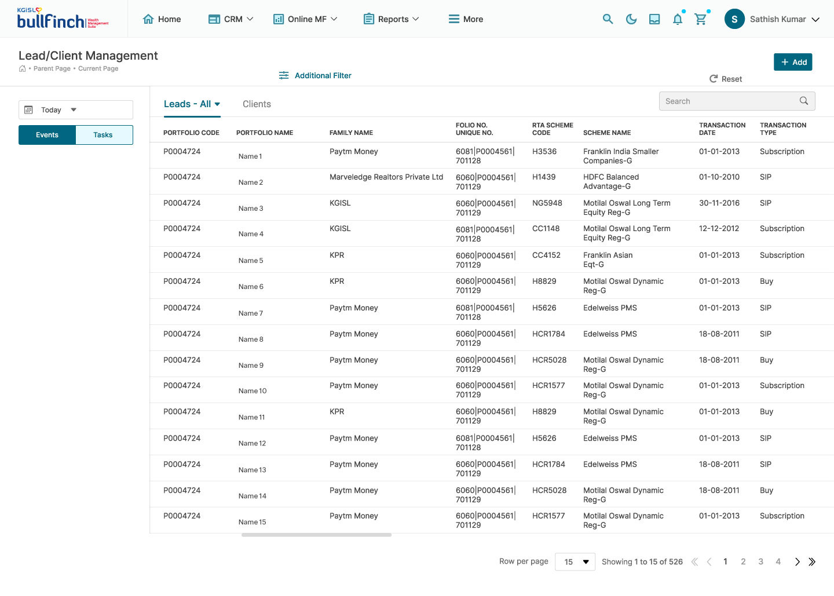Screen dimensions: 834x596
Task: Open the CRM menu
Action: tap(231, 19)
